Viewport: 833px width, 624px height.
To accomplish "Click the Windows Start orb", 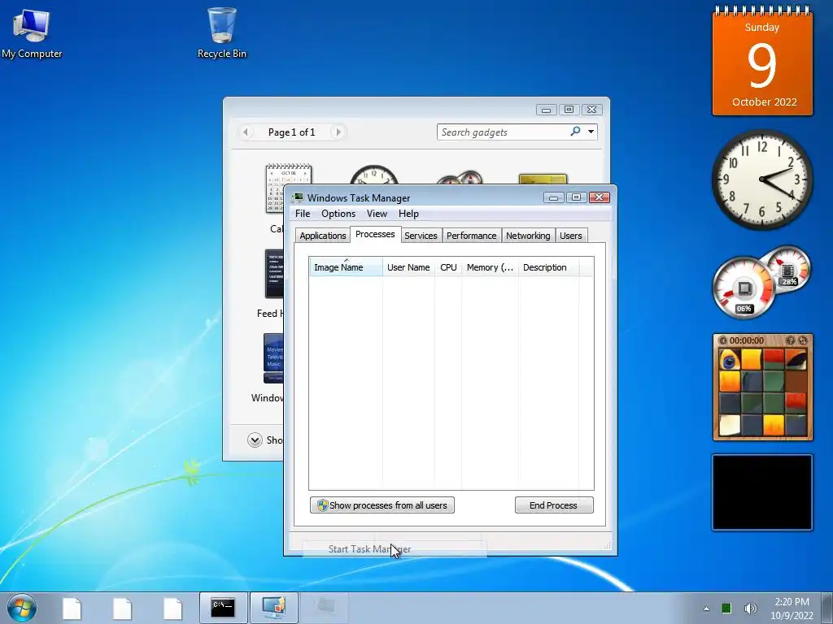I will coord(22,608).
